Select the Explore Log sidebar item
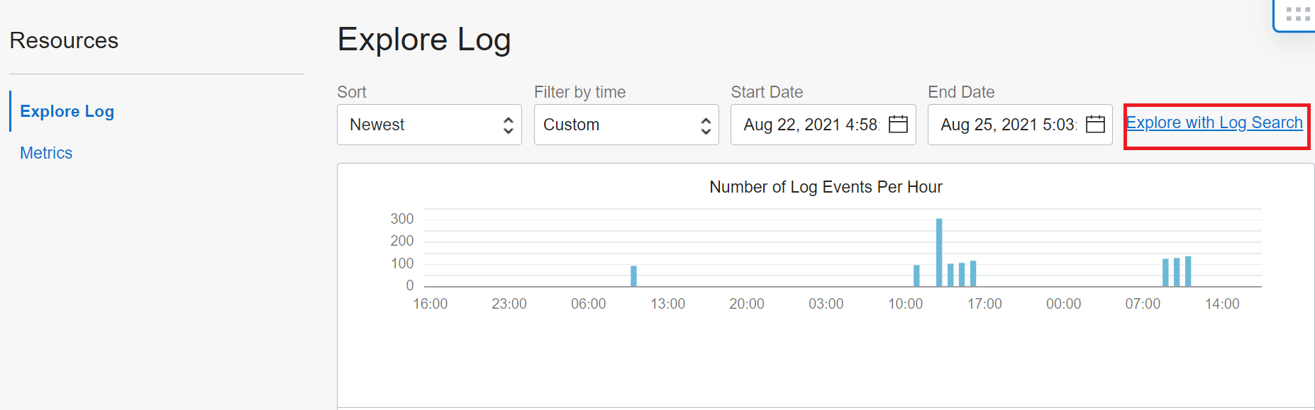This screenshot has height=410, width=1315. click(x=67, y=111)
